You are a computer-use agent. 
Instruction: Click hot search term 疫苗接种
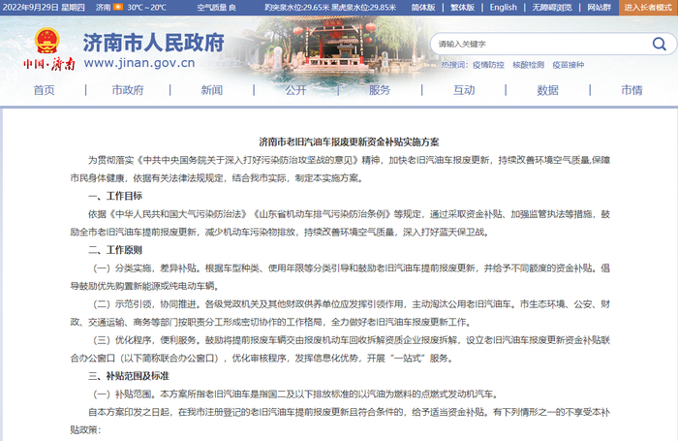[x=569, y=65]
